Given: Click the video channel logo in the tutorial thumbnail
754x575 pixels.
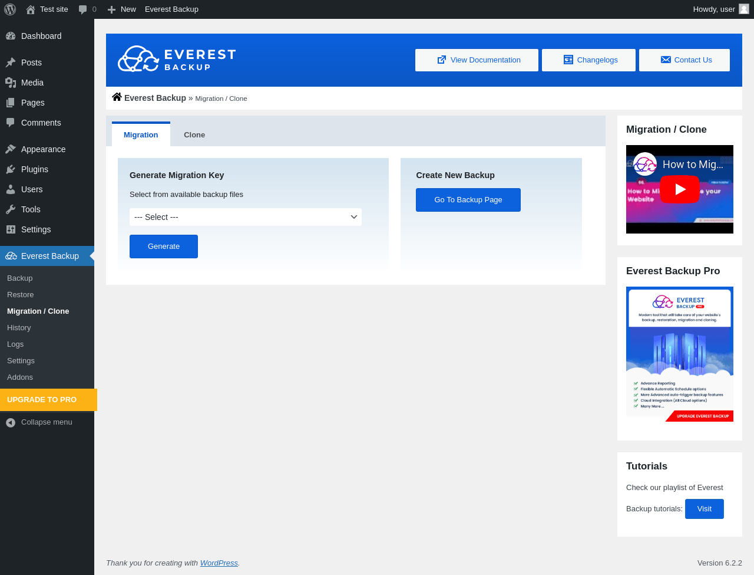Looking at the screenshot, I should [645, 164].
